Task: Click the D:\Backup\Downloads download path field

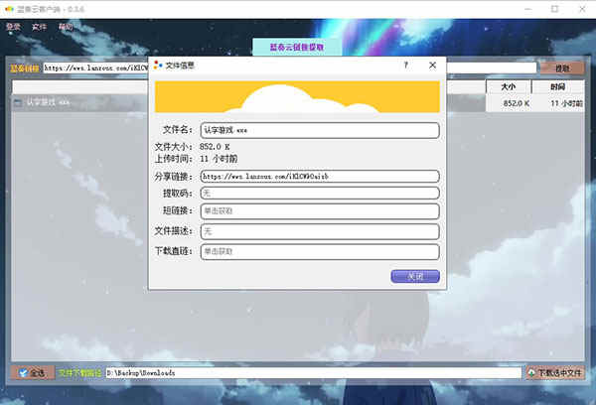Action: click(313, 372)
